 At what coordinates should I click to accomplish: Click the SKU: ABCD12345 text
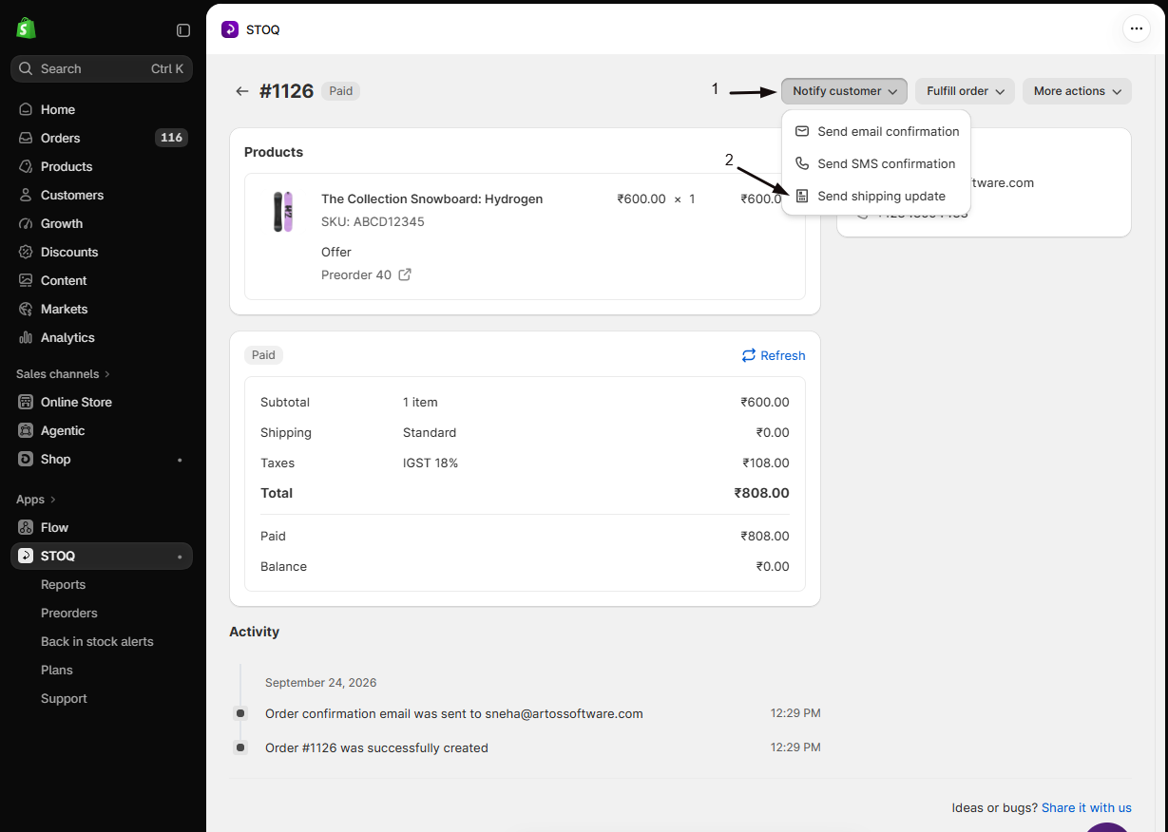pyautogui.click(x=373, y=221)
